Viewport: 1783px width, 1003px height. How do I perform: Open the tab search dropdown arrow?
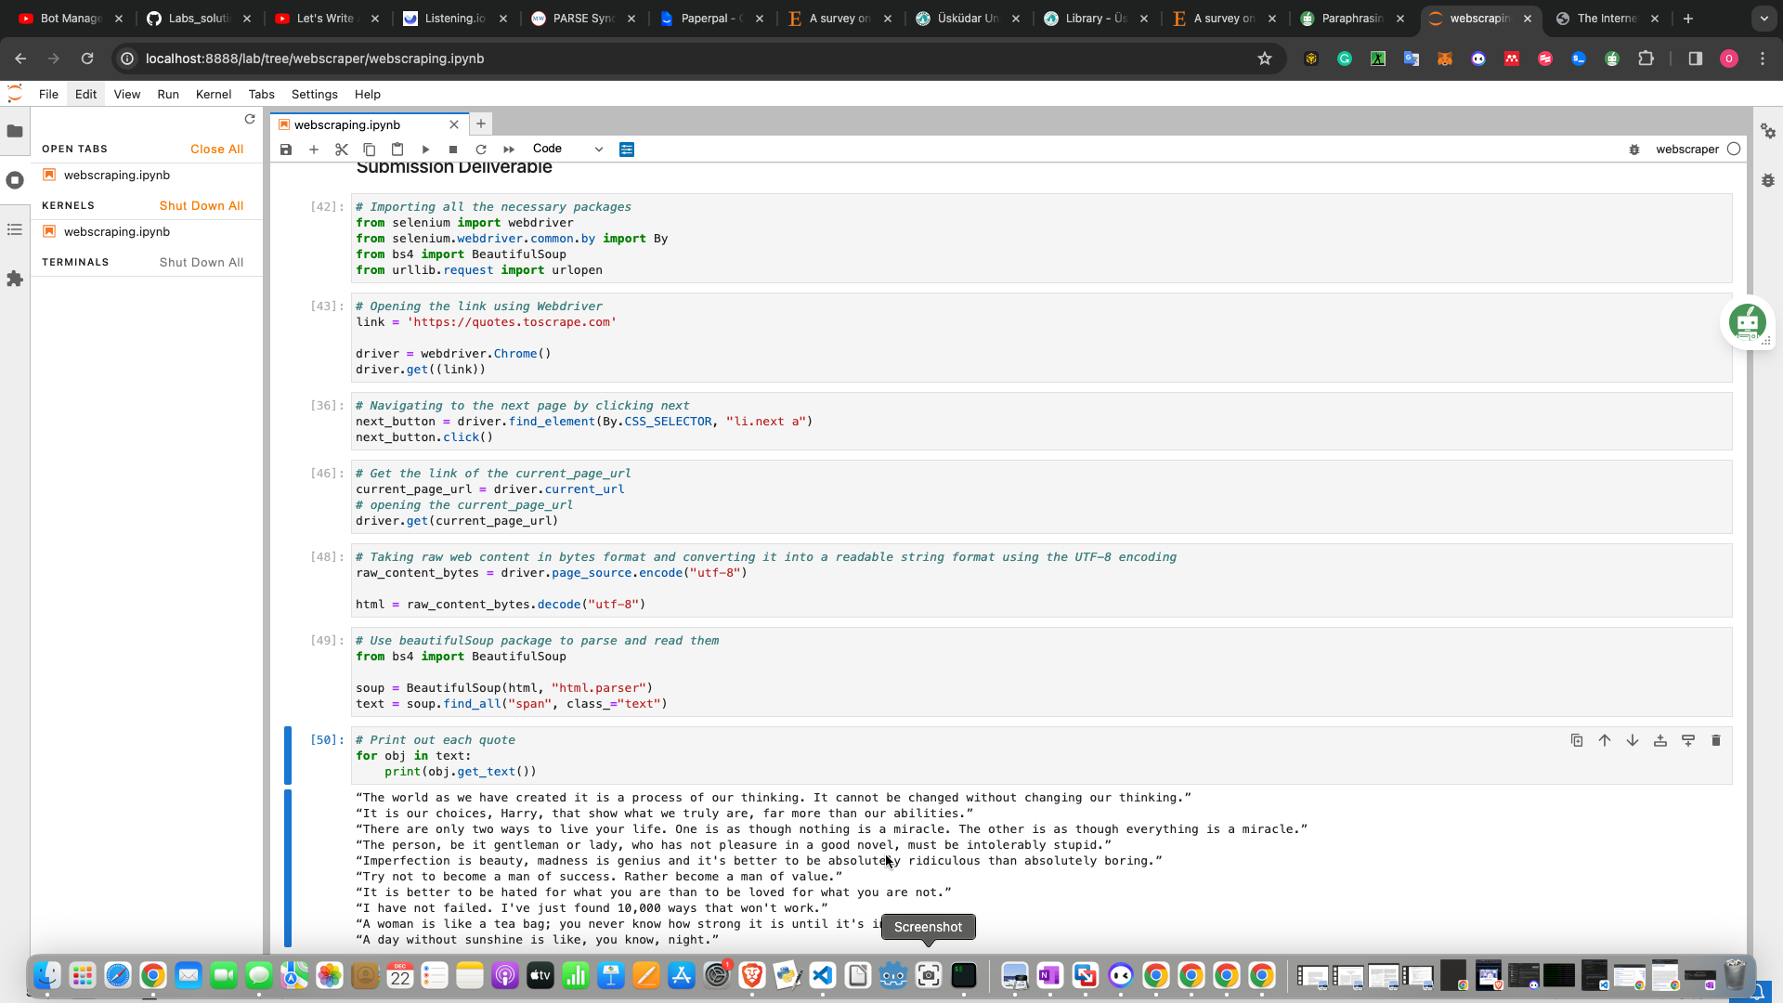[1763, 19]
